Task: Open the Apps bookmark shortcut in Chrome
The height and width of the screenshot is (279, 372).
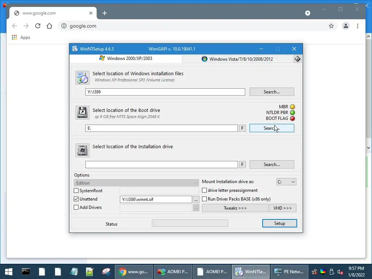Action: pos(21,37)
